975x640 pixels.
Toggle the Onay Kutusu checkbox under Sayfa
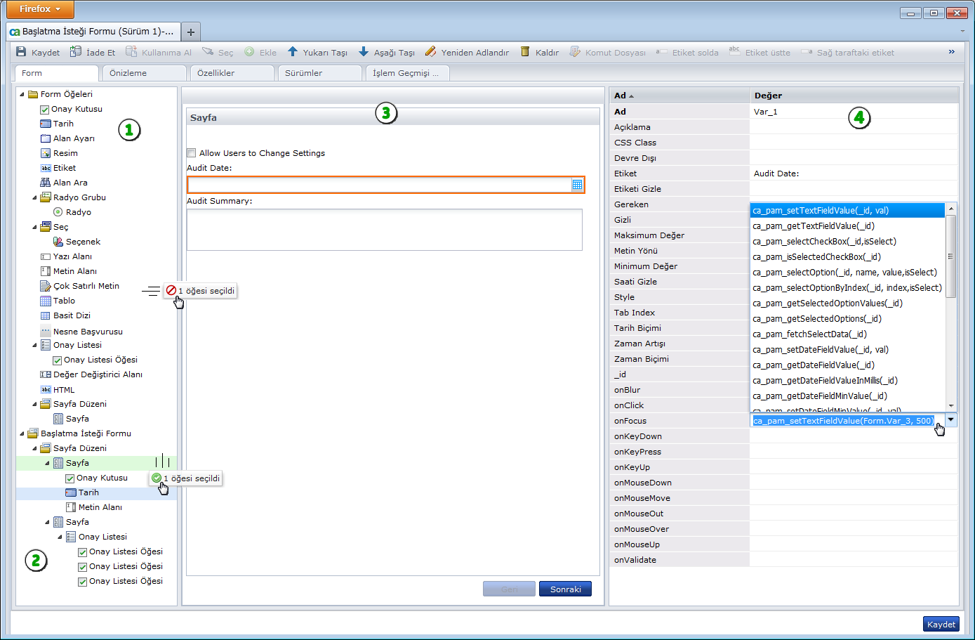[x=70, y=478]
